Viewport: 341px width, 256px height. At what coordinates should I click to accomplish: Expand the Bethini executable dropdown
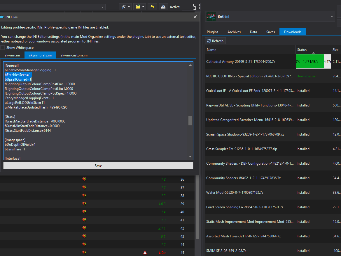(332, 17)
